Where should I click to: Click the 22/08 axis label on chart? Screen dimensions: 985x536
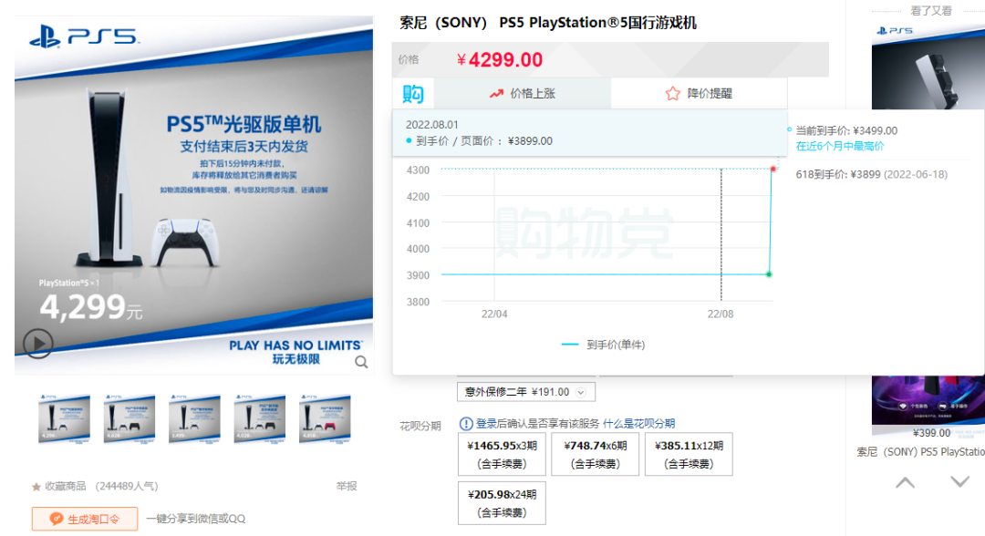click(720, 314)
